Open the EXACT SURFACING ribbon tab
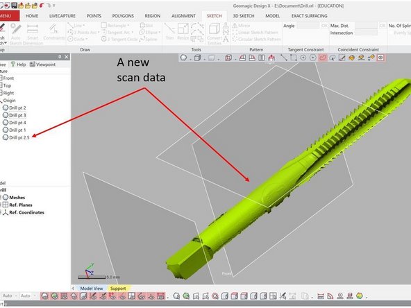The height and width of the screenshot is (308, 411). 310,16
